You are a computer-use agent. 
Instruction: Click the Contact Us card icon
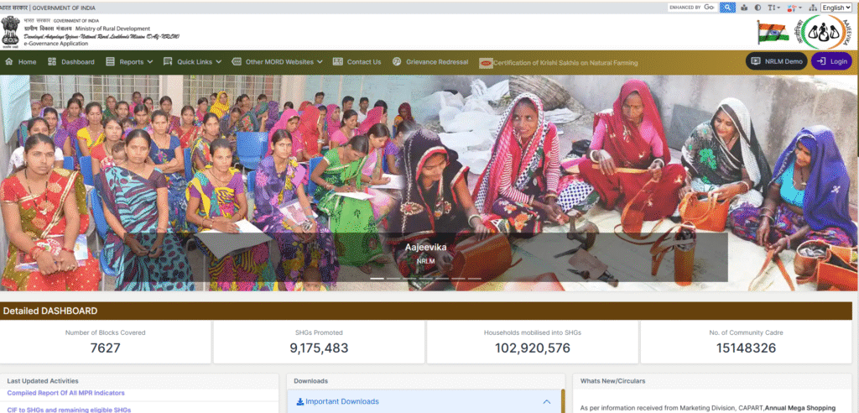(x=337, y=62)
